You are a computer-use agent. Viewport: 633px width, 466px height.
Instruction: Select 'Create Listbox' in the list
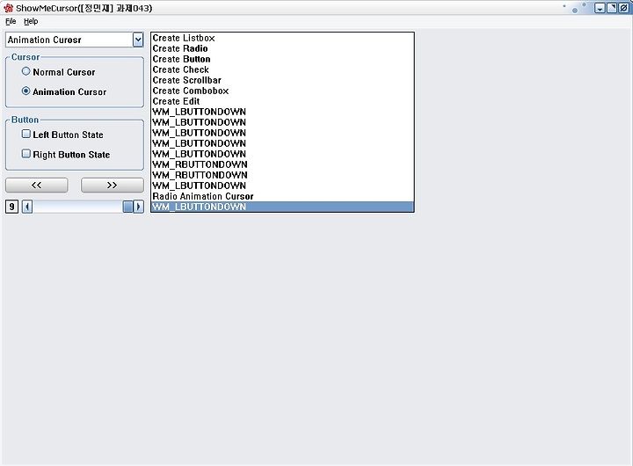(282, 38)
